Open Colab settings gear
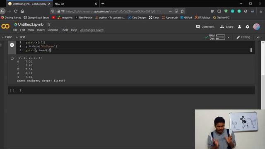 tap(247, 26)
